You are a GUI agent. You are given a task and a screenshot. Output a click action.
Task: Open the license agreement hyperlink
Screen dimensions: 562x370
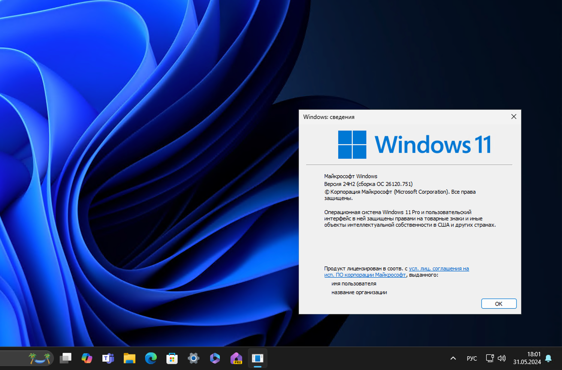point(438,268)
